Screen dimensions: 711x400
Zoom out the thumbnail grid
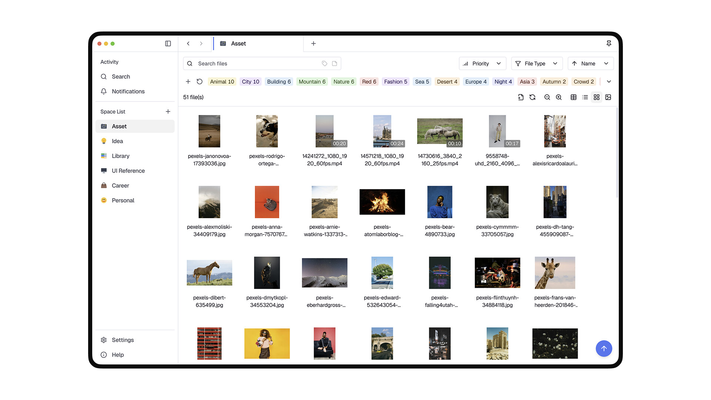click(547, 97)
